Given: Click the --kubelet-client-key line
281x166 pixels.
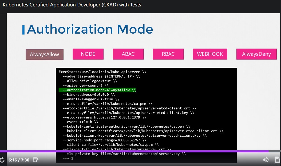Looking at the screenshot, I should point(135,136).
